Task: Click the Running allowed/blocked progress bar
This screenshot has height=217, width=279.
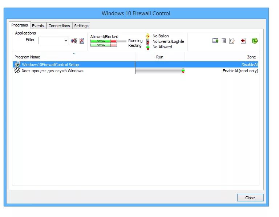Action: (108, 41)
